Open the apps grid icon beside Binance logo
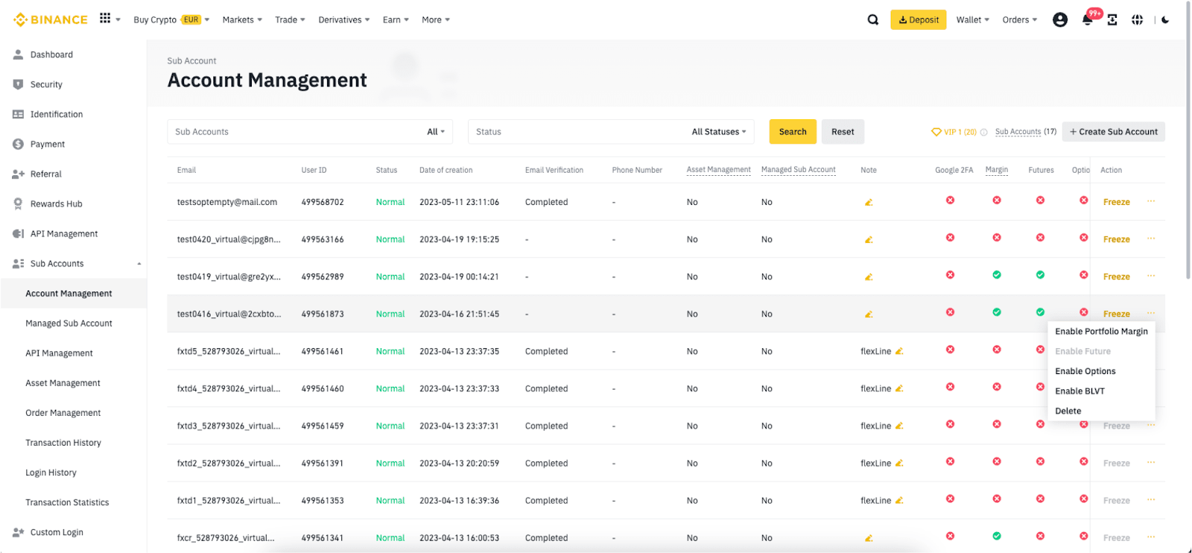The image size is (1192, 553). [105, 19]
